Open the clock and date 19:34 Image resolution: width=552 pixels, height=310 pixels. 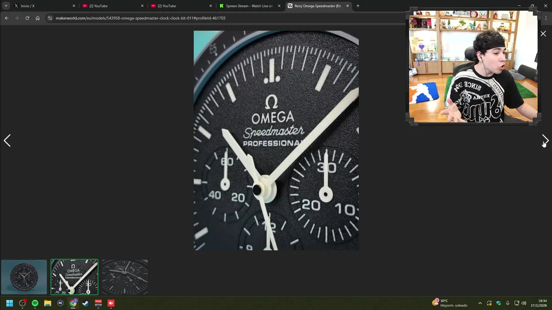pyautogui.click(x=539, y=303)
